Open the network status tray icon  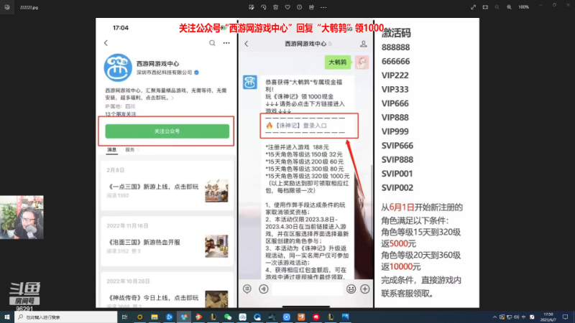[x=509, y=317]
